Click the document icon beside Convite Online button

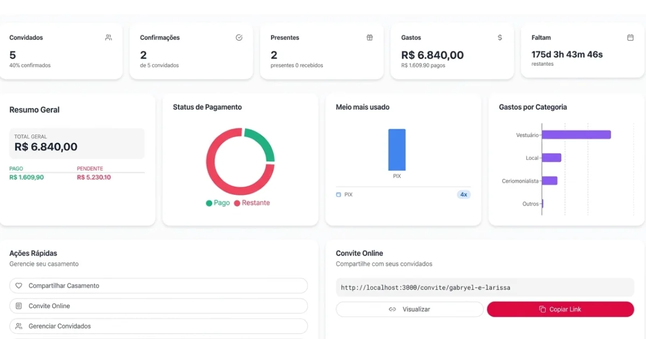(19, 306)
